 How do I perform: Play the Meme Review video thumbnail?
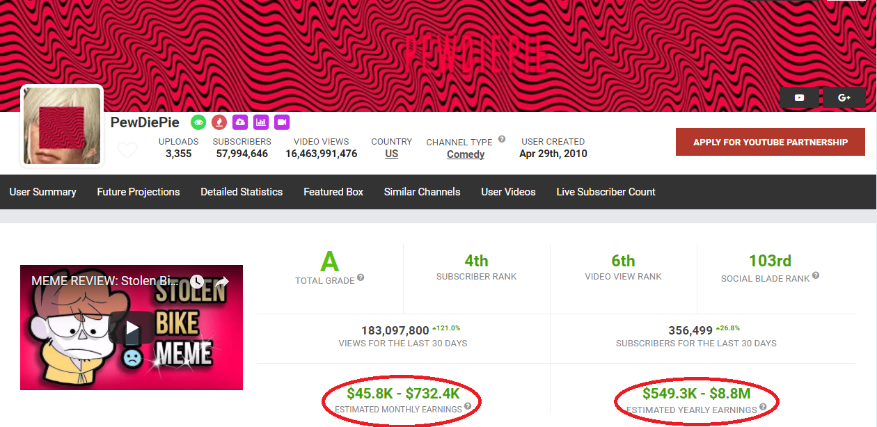(x=132, y=328)
